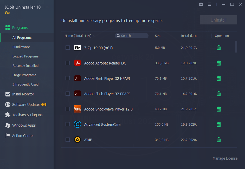Click the Action Center flag icon
This screenshot has width=245, height=169.
[x=8, y=136]
